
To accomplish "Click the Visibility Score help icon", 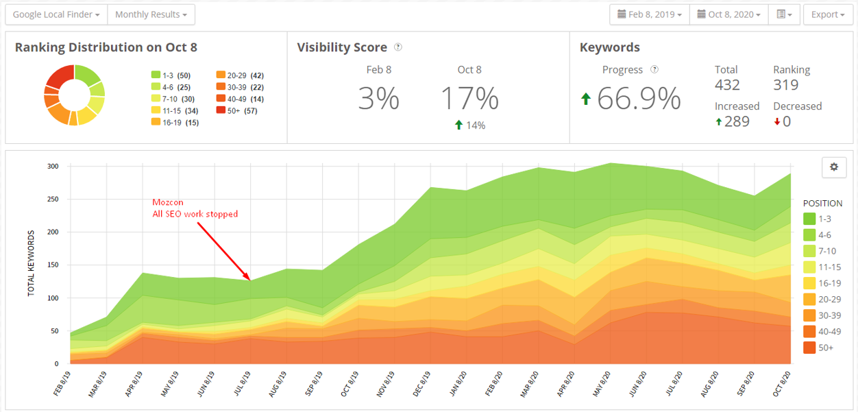I will (x=398, y=47).
